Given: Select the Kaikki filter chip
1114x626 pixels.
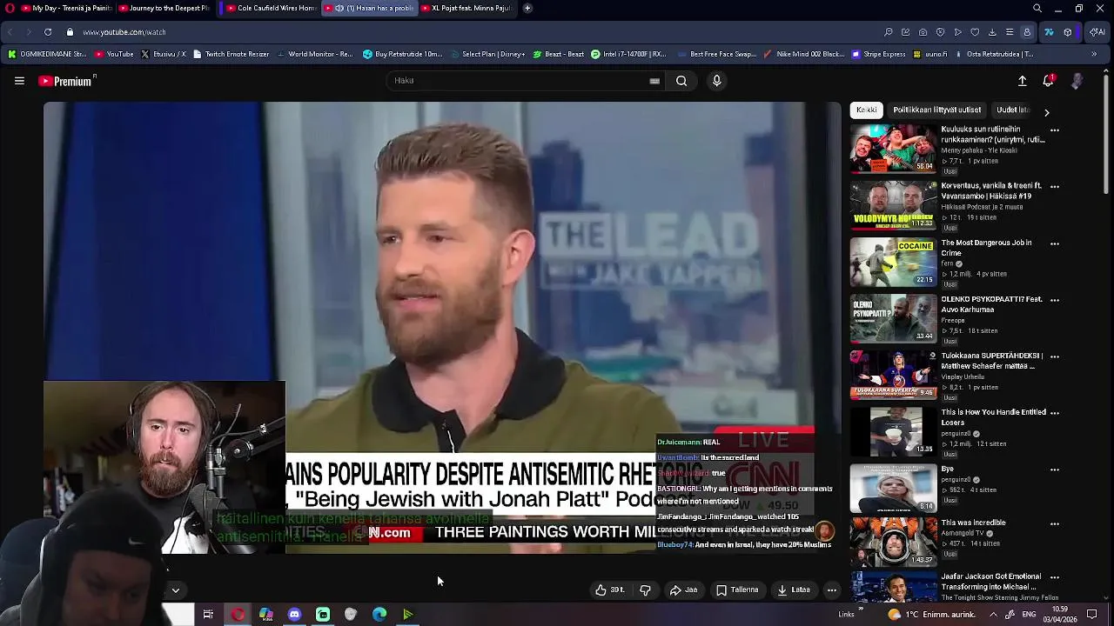Looking at the screenshot, I should (867, 110).
